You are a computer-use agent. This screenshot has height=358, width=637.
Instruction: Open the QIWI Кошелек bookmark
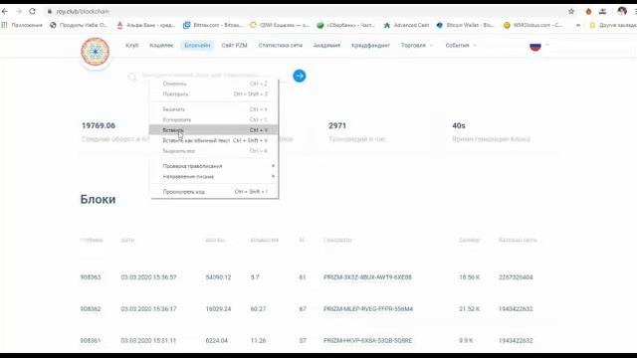tap(279, 25)
